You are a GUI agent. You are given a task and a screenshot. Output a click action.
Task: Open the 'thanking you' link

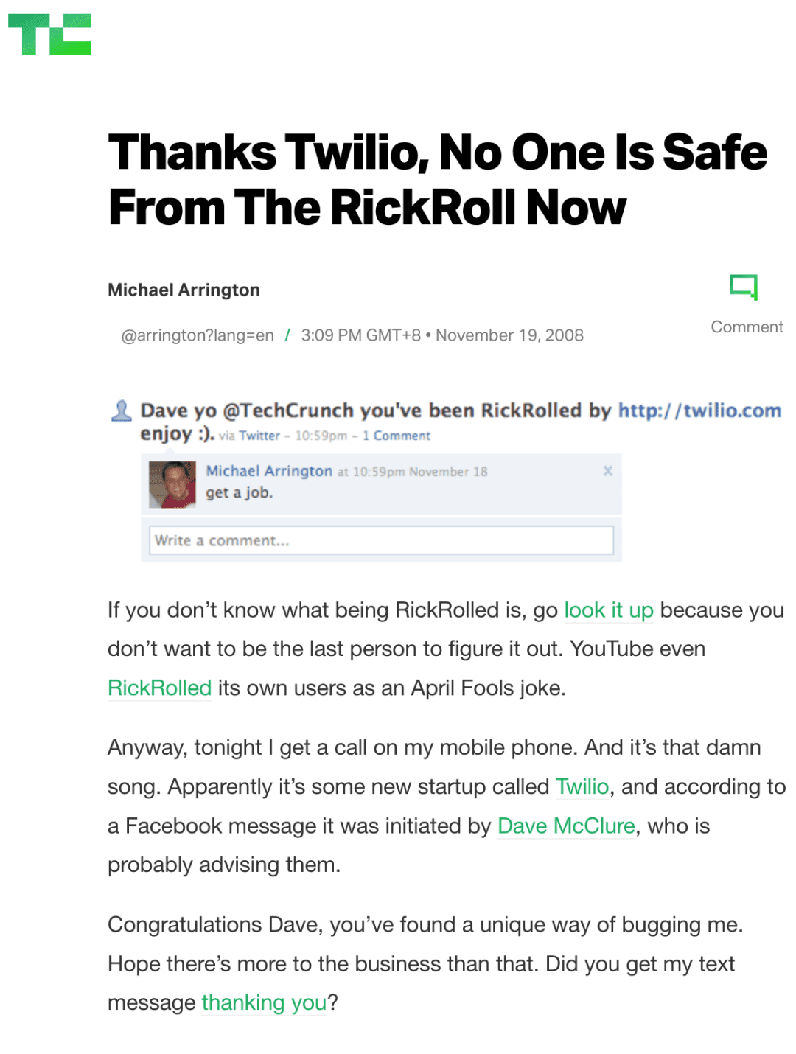264,1002
